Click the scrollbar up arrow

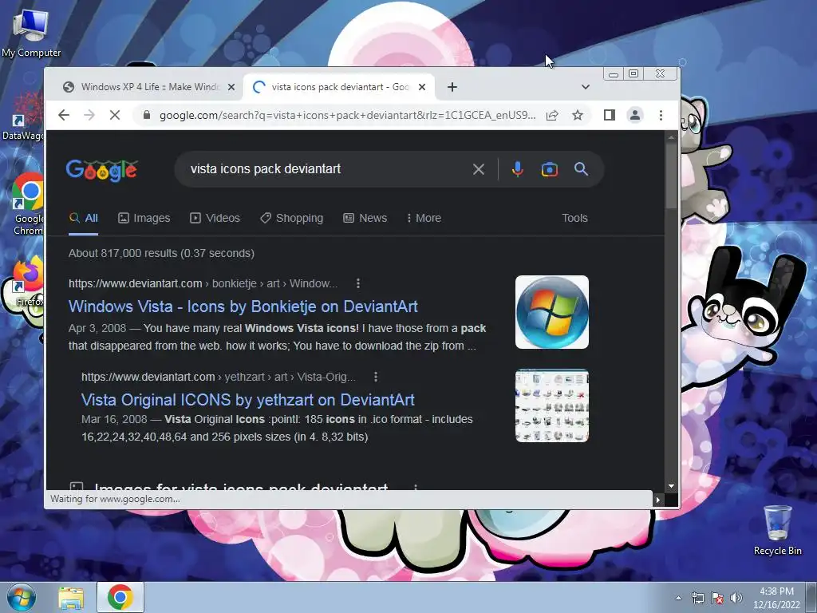click(671, 137)
